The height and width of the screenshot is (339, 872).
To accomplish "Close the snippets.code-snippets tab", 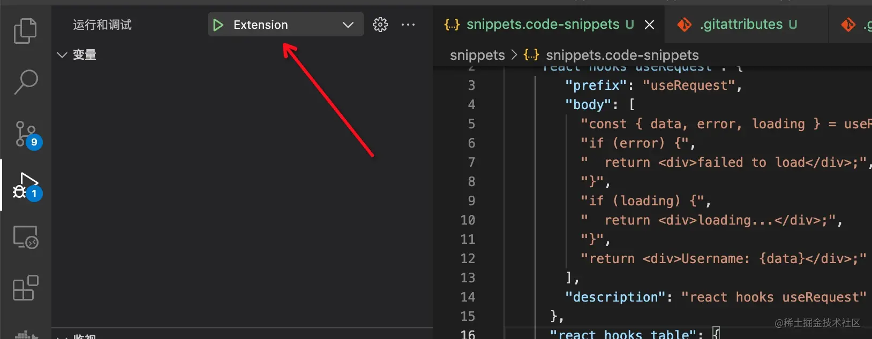I will click(x=649, y=25).
